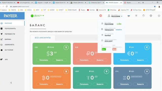Click Вывести on the BTC card
This screenshot has height=91, width=162.
tap(59, 84)
